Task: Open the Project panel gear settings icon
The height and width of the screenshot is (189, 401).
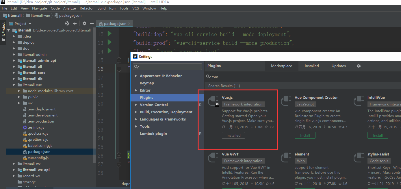Action: 84,23
